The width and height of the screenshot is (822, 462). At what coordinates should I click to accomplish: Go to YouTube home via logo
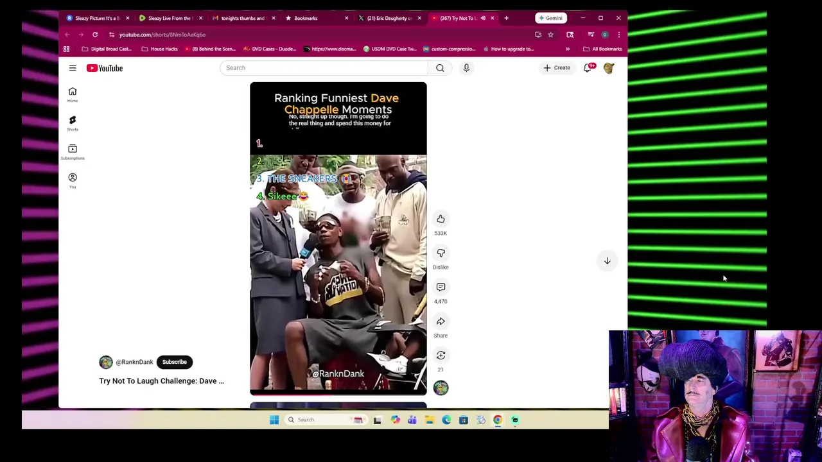pos(105,68)
